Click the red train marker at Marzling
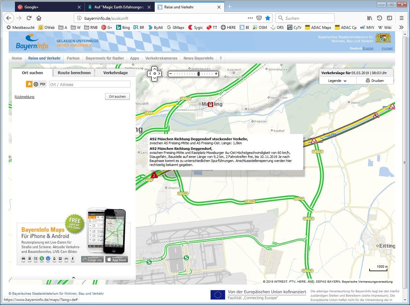The image size is (410, 305). (x=211, y=105)
